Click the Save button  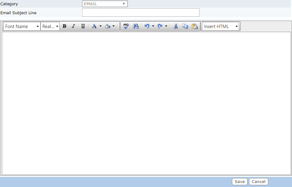[x=240, y=182]
